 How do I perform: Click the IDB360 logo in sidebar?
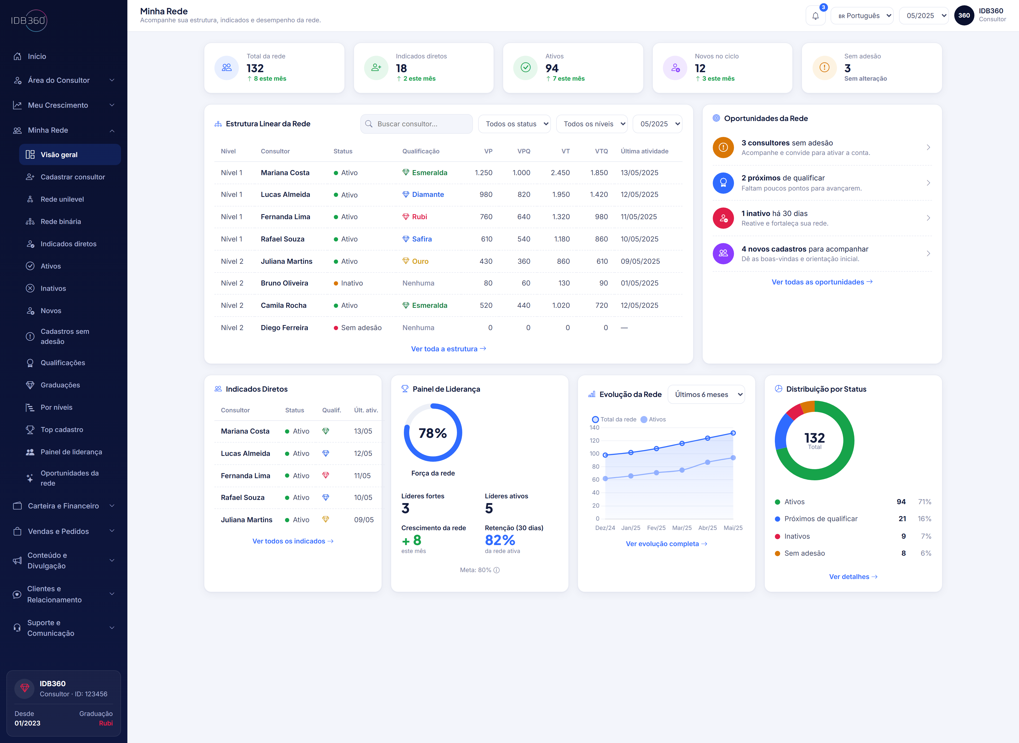29,21
